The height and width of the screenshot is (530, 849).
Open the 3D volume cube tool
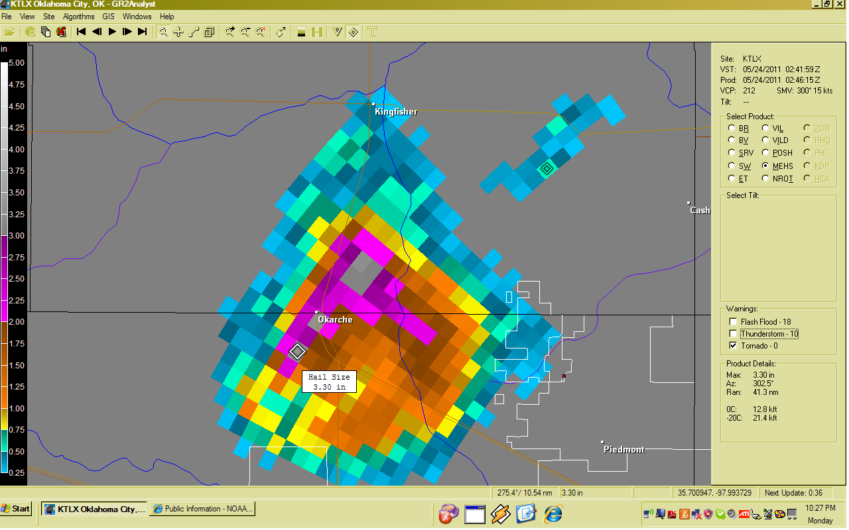(209, 31)
